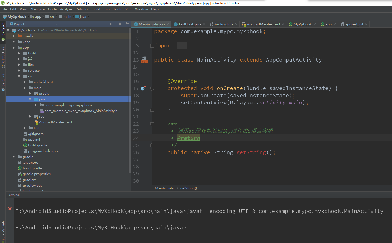Screen dimensions: 392x243
Task: Open the Navigate menu
Action: [38, 9]
